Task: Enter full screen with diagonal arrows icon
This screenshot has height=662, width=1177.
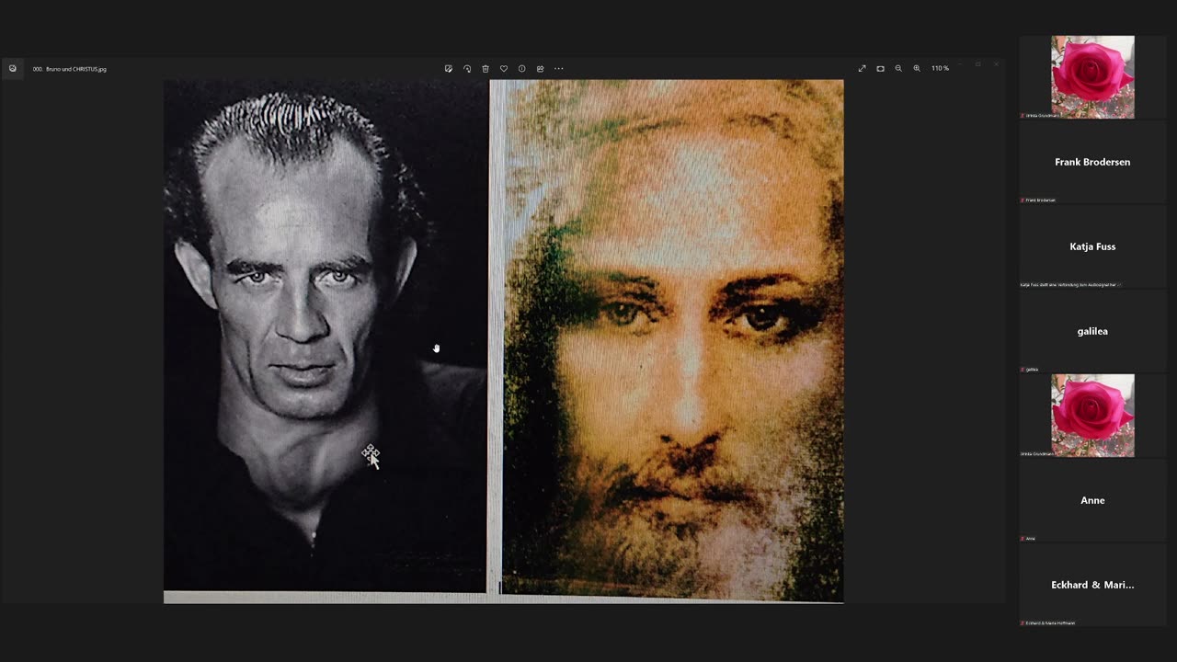Action: (862, 69)
